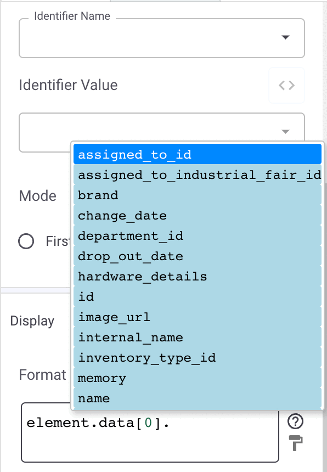
Task: Pick the brand suggestion
Action: tap(198, 195)
